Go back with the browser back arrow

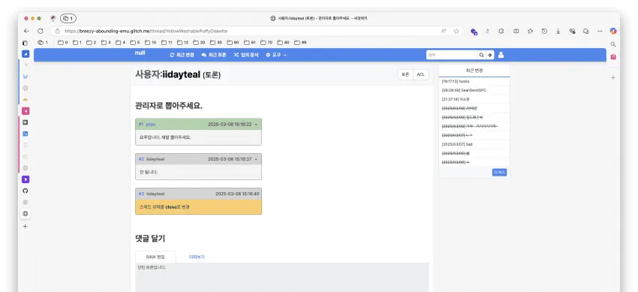(x=26, y=31)
